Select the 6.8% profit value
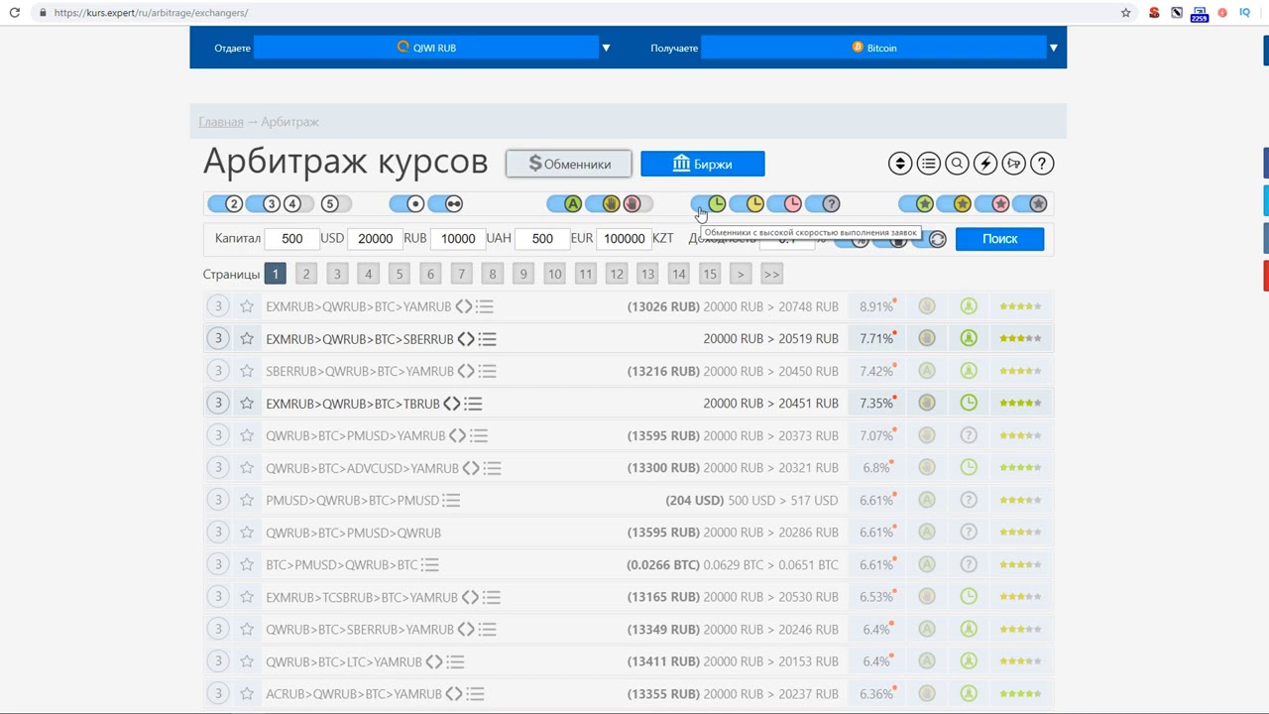 [875, 468]
